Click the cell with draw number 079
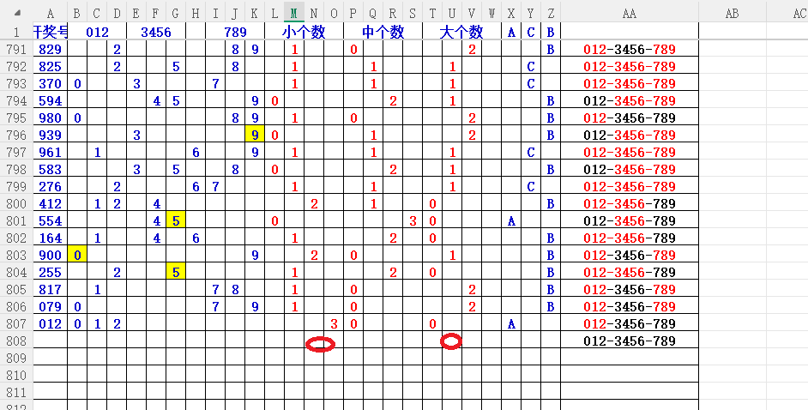The height and width of the screenshot is (410, 808). [50, 307]
